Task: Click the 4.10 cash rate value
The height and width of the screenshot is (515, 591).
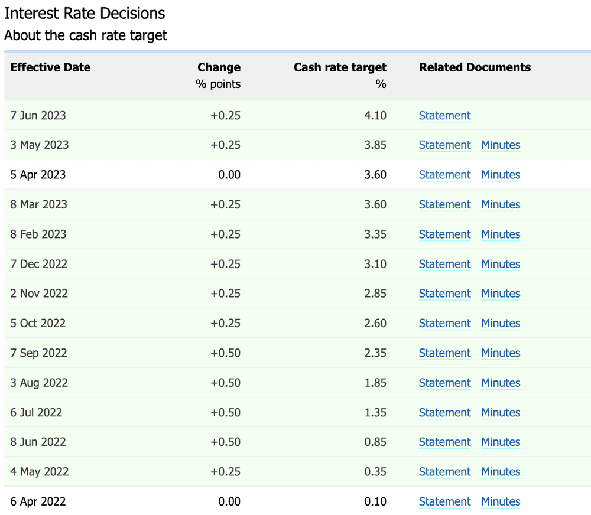Action: [x=375, y=116]
